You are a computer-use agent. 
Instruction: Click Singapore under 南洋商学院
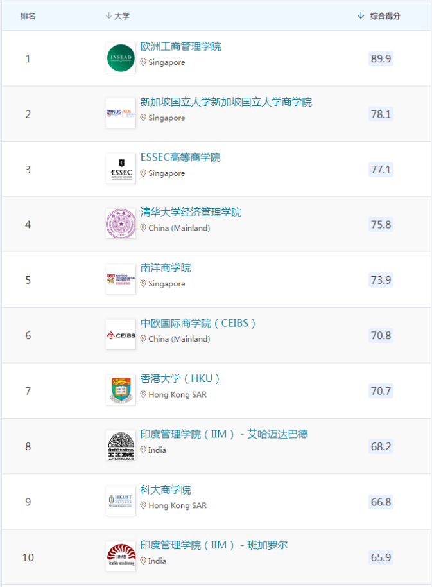166,284
